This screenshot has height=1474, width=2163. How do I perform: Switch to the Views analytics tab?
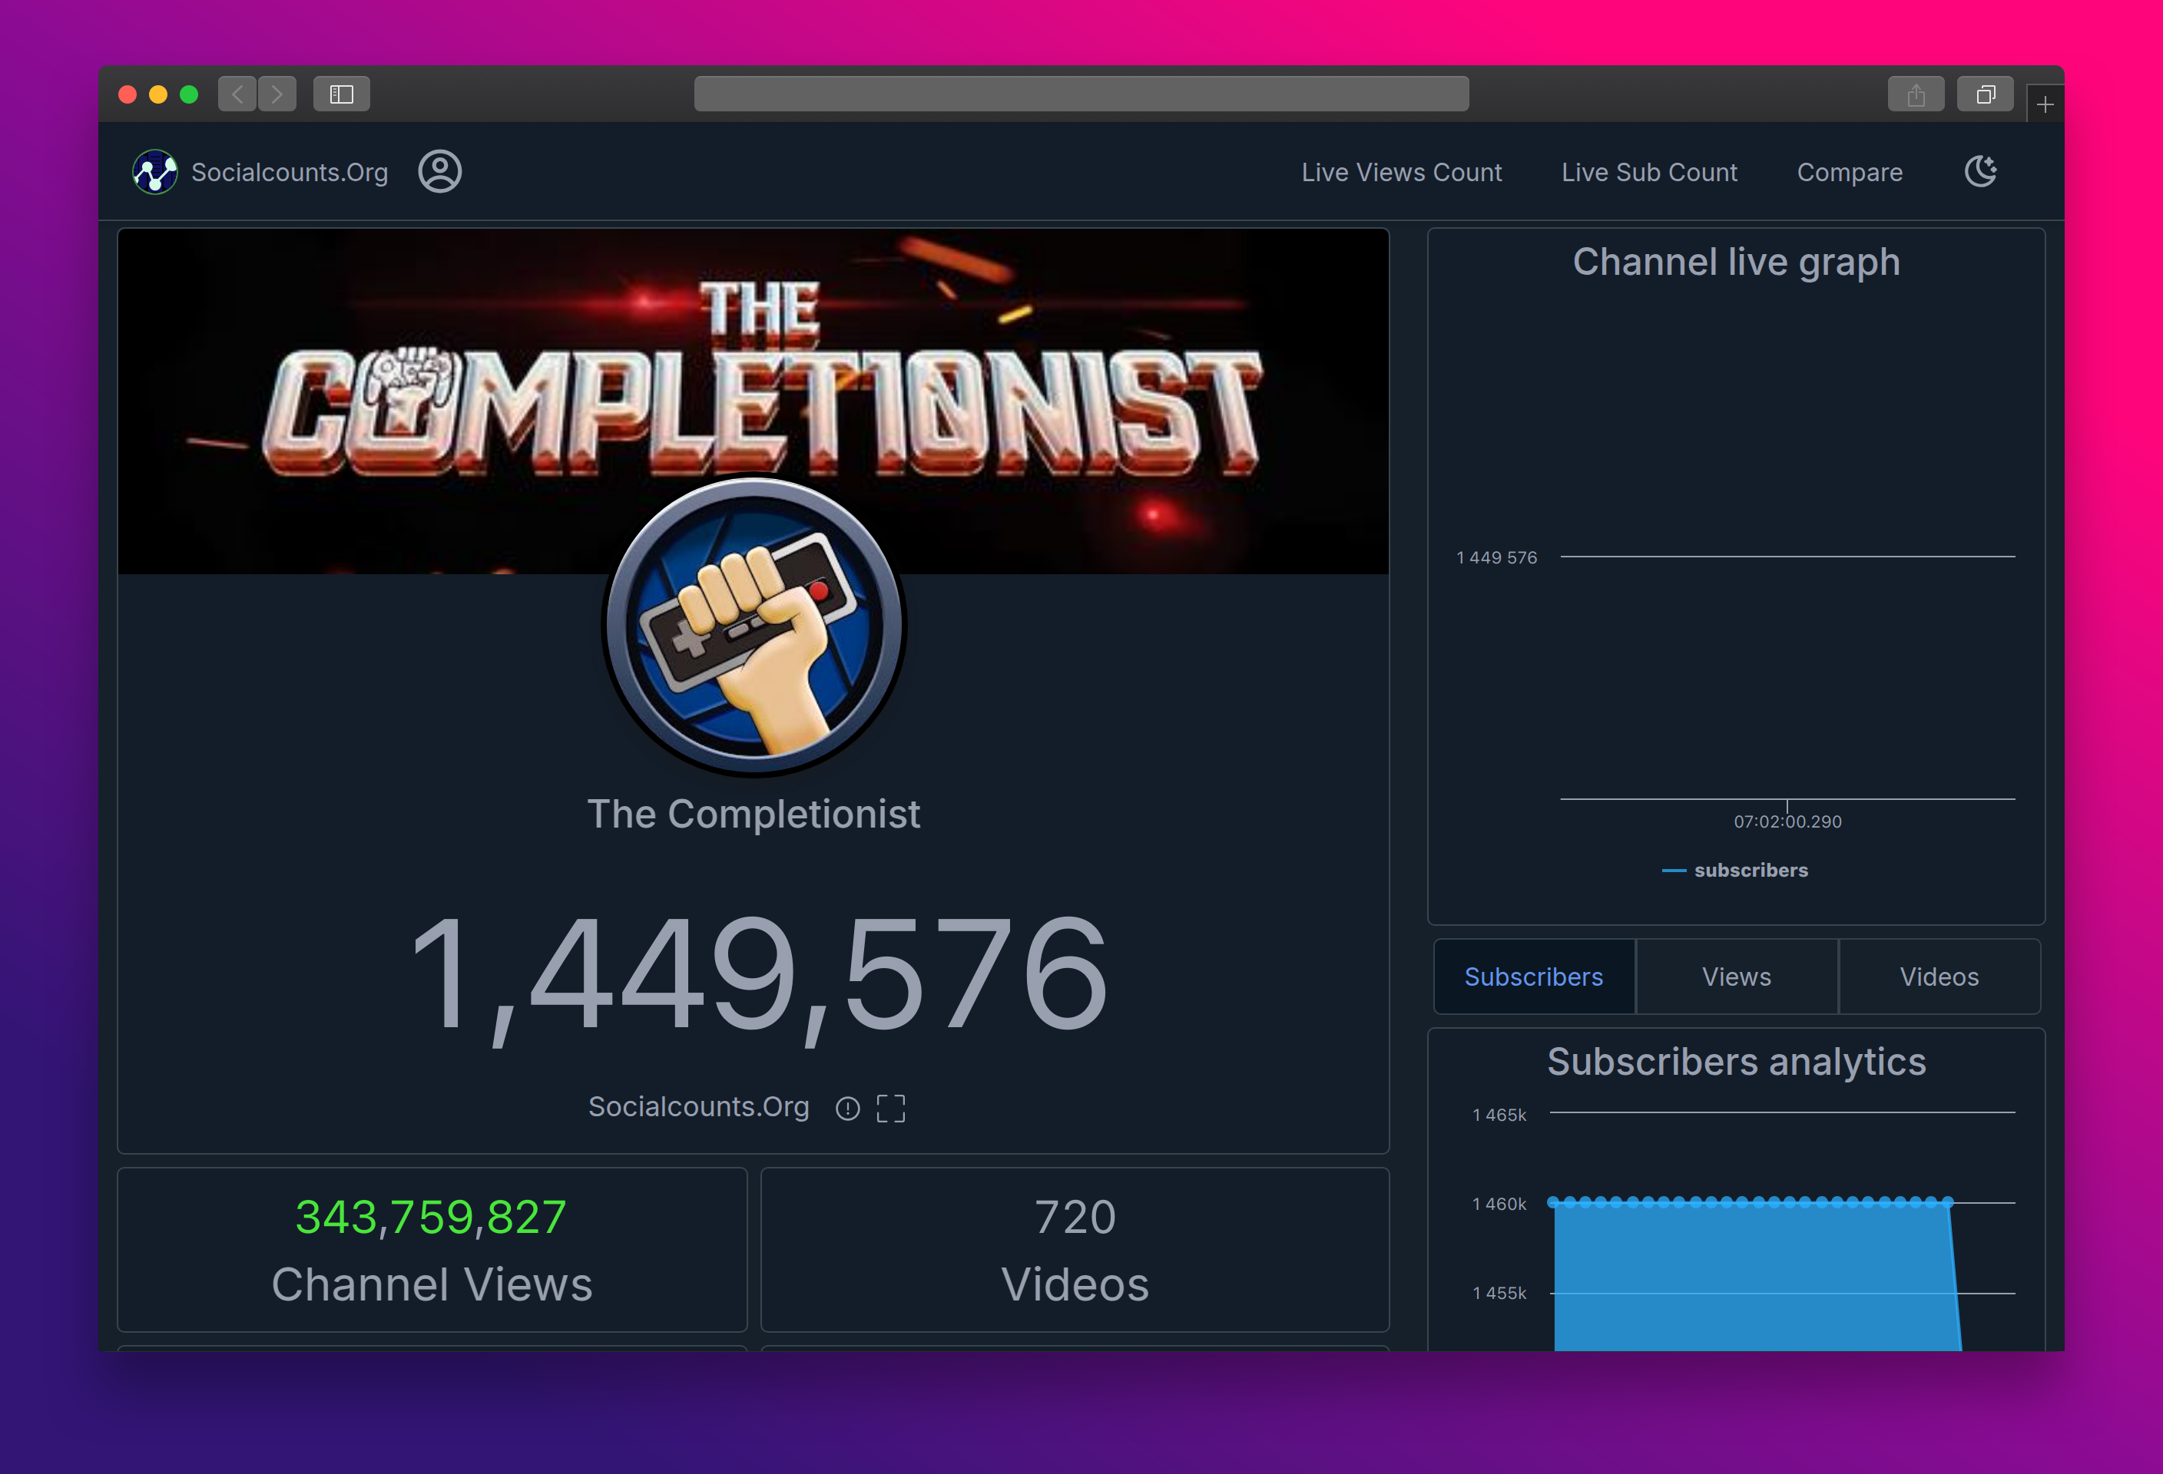tap(1737, 977)
